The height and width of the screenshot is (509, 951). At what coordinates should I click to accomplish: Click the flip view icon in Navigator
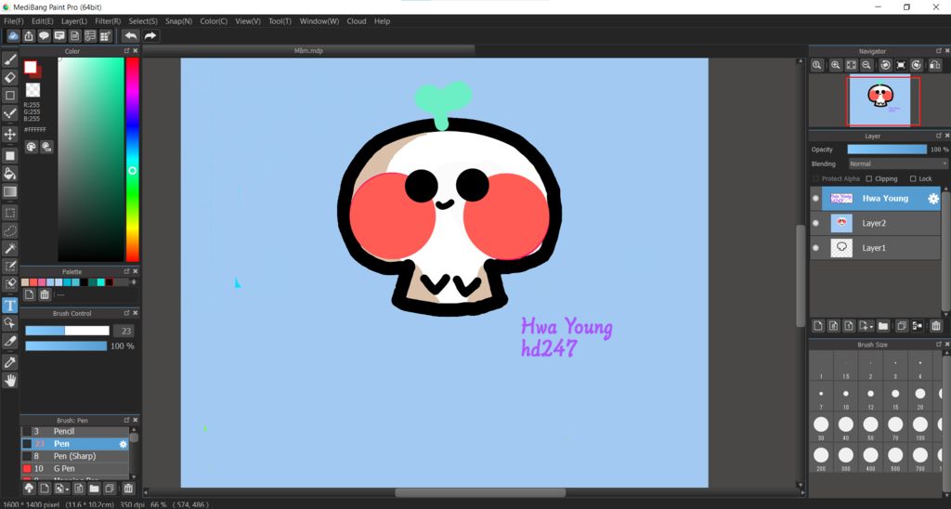point(934,65)
